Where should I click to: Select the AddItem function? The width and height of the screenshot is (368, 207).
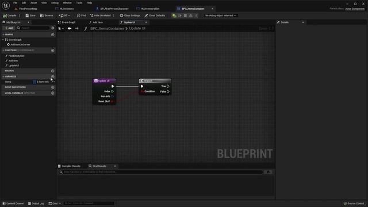(x=13, y=60)
